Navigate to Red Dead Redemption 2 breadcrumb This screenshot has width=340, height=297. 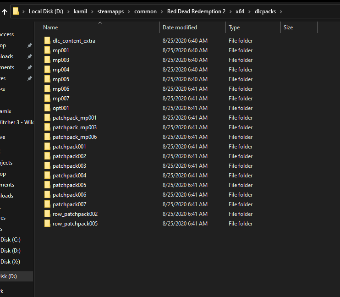196,11
